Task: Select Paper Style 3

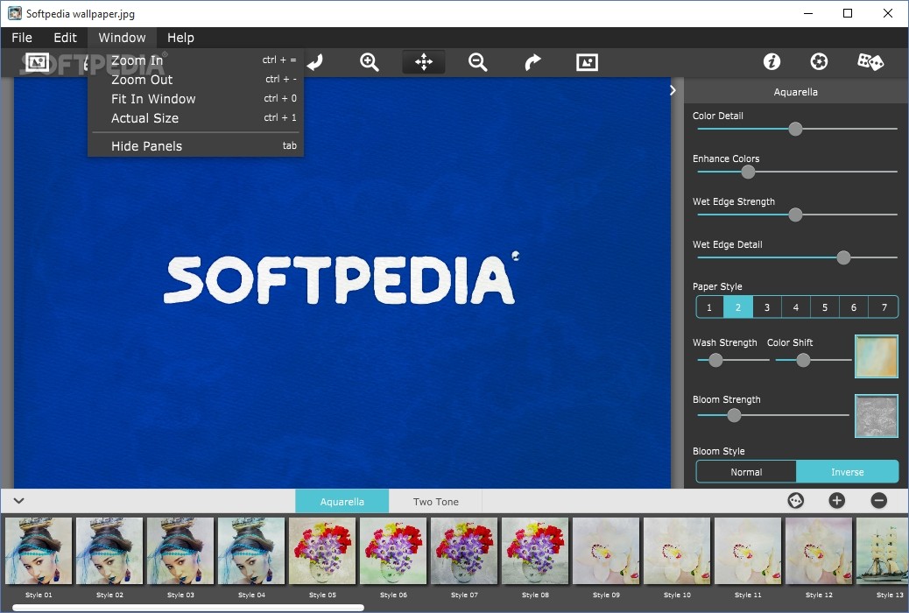Action: [x=767, y=307]
